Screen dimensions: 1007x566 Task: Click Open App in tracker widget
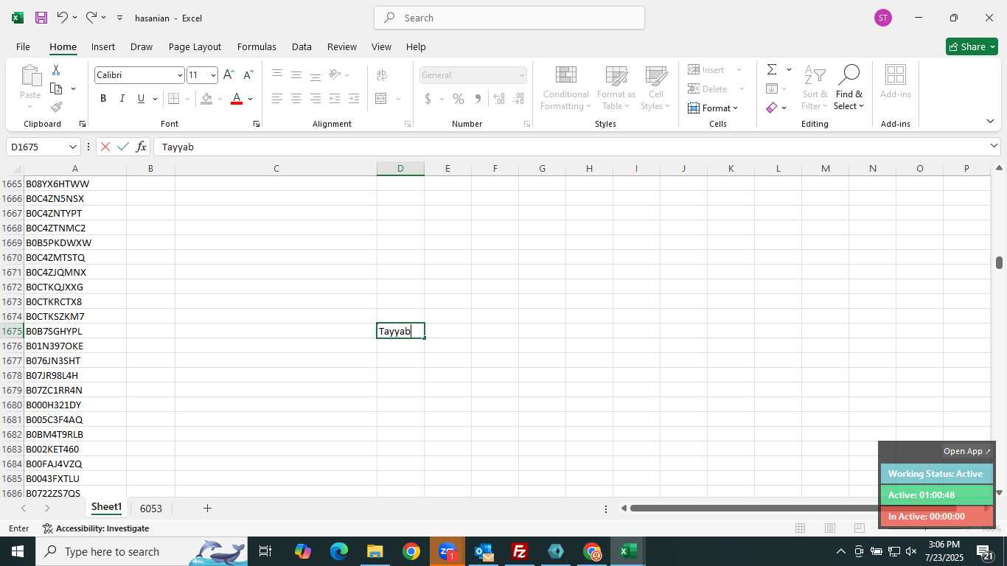967,451
